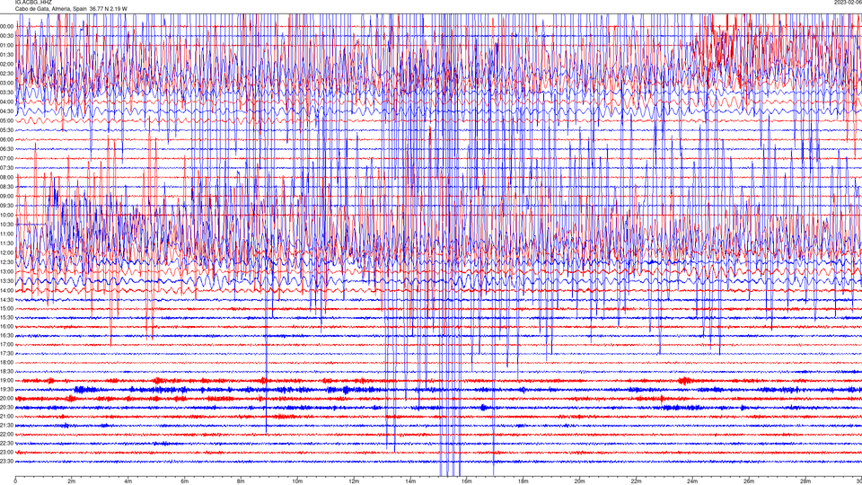The width and height of the screenshot is (862, 485).
Task: Click the "11:30" row time label
Action: [6, 243]
